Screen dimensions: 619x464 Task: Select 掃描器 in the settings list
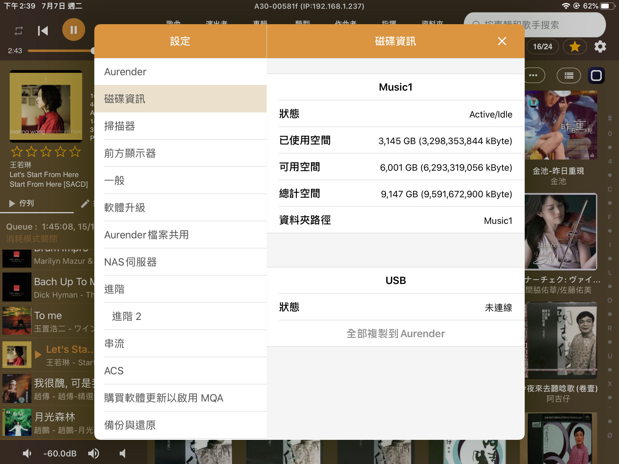180,126
